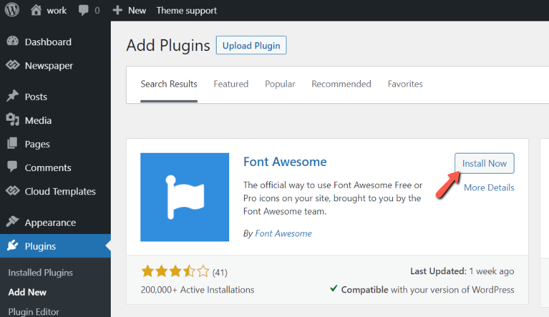Open the comments bubble icon in admin bar
549x317 pixels.
[x=83, y=10]
